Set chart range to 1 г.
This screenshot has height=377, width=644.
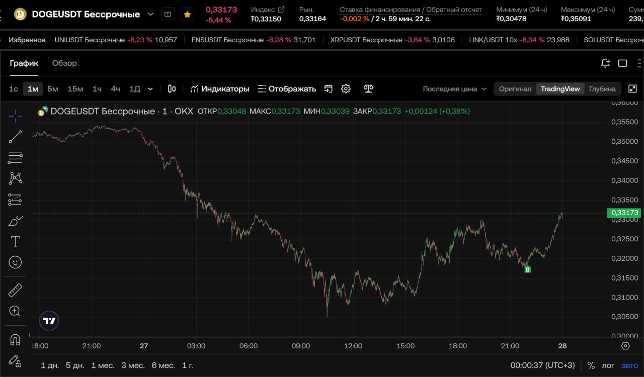(x=188, y=365)
